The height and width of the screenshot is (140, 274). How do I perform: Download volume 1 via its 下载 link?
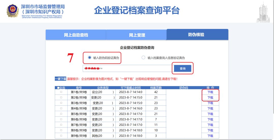210,92
